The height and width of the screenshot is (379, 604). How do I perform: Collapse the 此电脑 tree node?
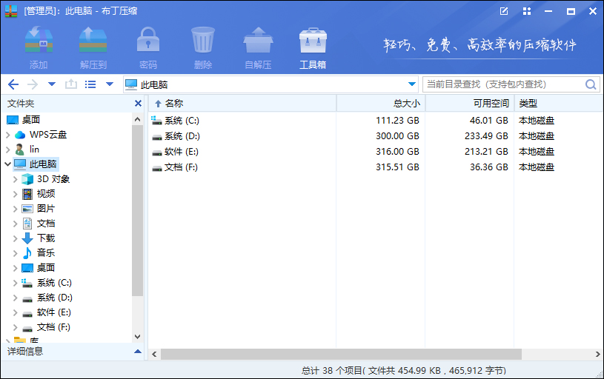point(7,164)
